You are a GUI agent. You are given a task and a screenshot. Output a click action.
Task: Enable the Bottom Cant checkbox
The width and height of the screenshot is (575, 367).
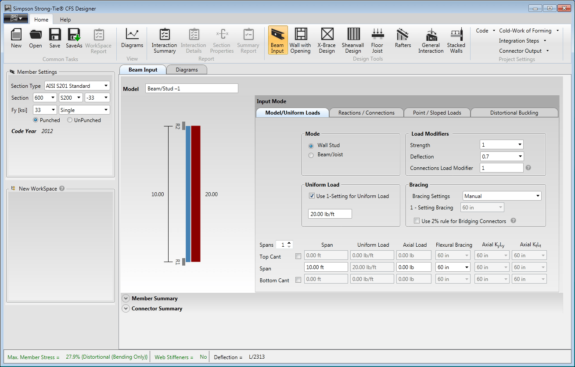tap(298, 280)
